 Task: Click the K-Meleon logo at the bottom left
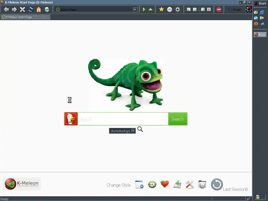pyautogui.click(x=22, y=184)
